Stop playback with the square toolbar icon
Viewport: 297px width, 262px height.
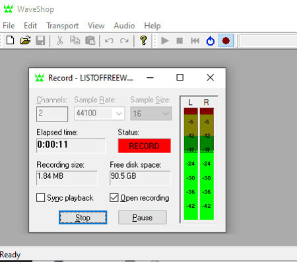tap(180, 41)
